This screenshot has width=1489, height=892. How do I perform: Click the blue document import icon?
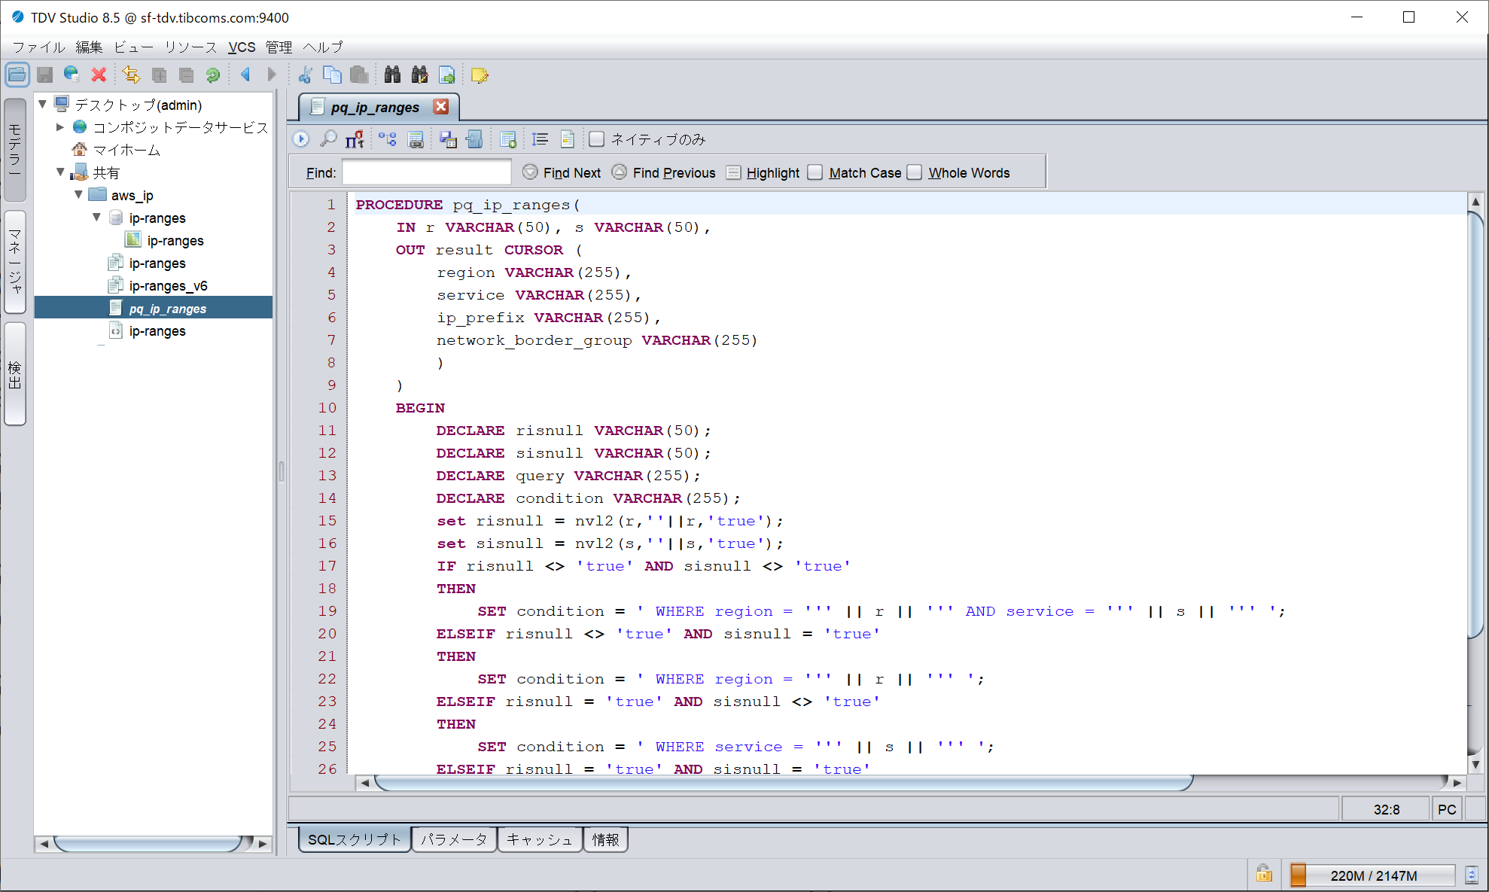coord(474,139)
